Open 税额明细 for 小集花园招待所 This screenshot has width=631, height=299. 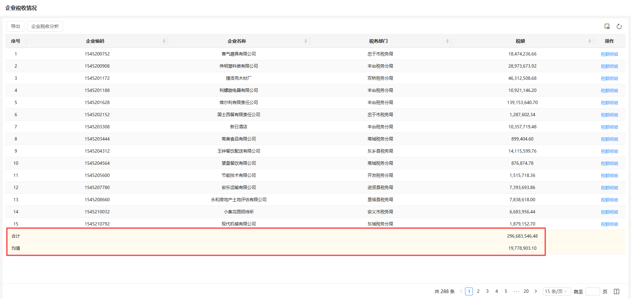(x=609, y=212)
